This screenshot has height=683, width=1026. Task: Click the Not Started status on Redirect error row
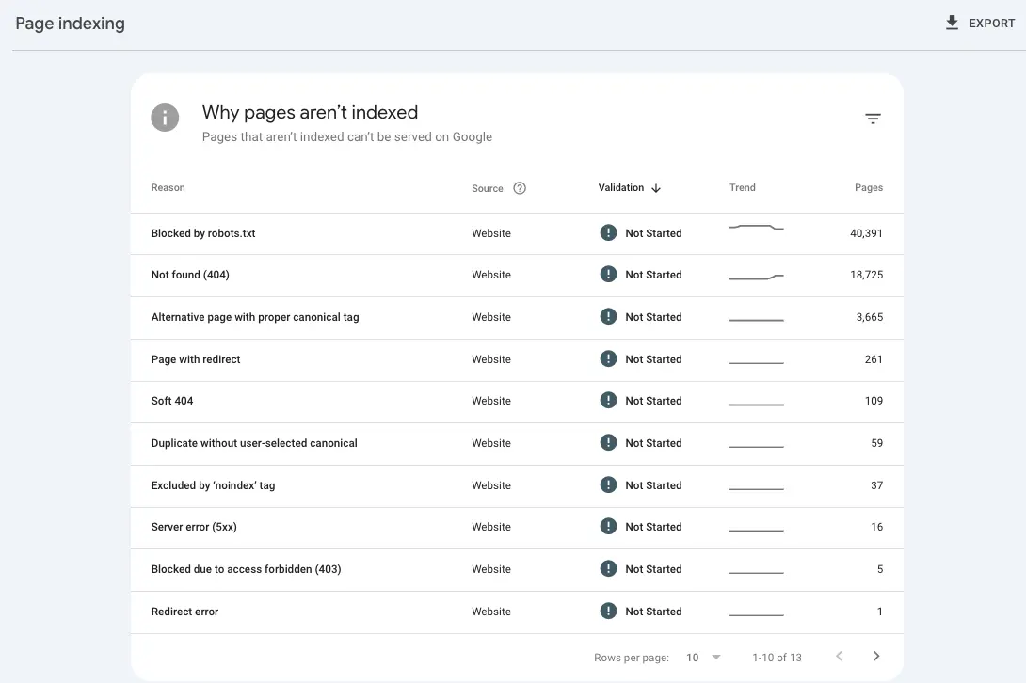click(x=654, y=611)
